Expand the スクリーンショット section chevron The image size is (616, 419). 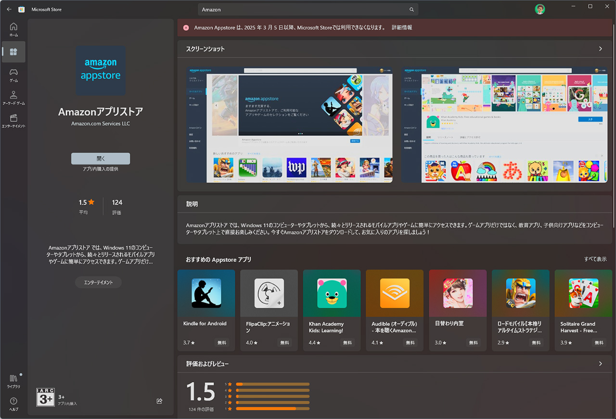pyautogui.click(x=601, y=49)
